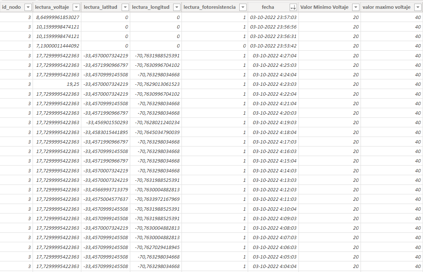Click date cell 03-10-2022 4:25:03
The width and height of the screenshot is (423, 272).
tap(273, 65)
